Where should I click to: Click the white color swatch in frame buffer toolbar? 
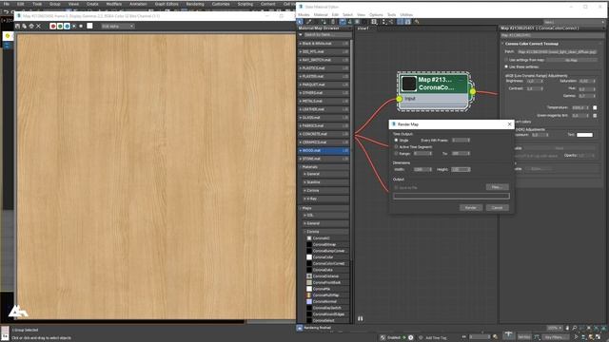[x=89, y=26]
